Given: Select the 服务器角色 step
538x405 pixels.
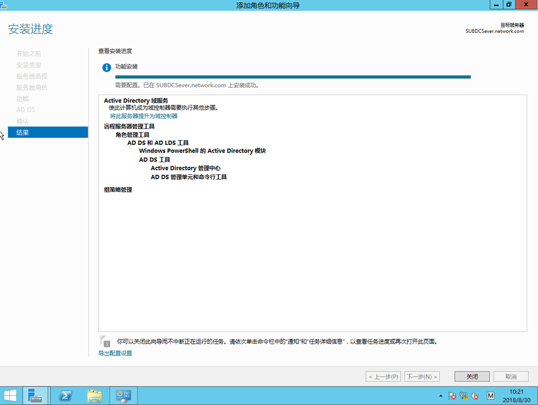Looking at the screenshot, I should (x=32, y=88).
